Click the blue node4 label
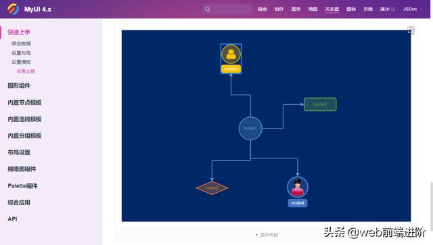This screenshot has width=433, height=245. point(298,203)
